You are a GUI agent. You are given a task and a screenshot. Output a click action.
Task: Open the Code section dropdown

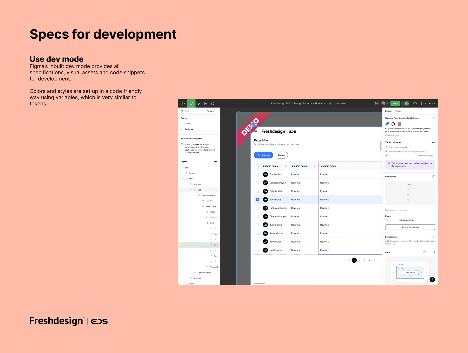389,252
